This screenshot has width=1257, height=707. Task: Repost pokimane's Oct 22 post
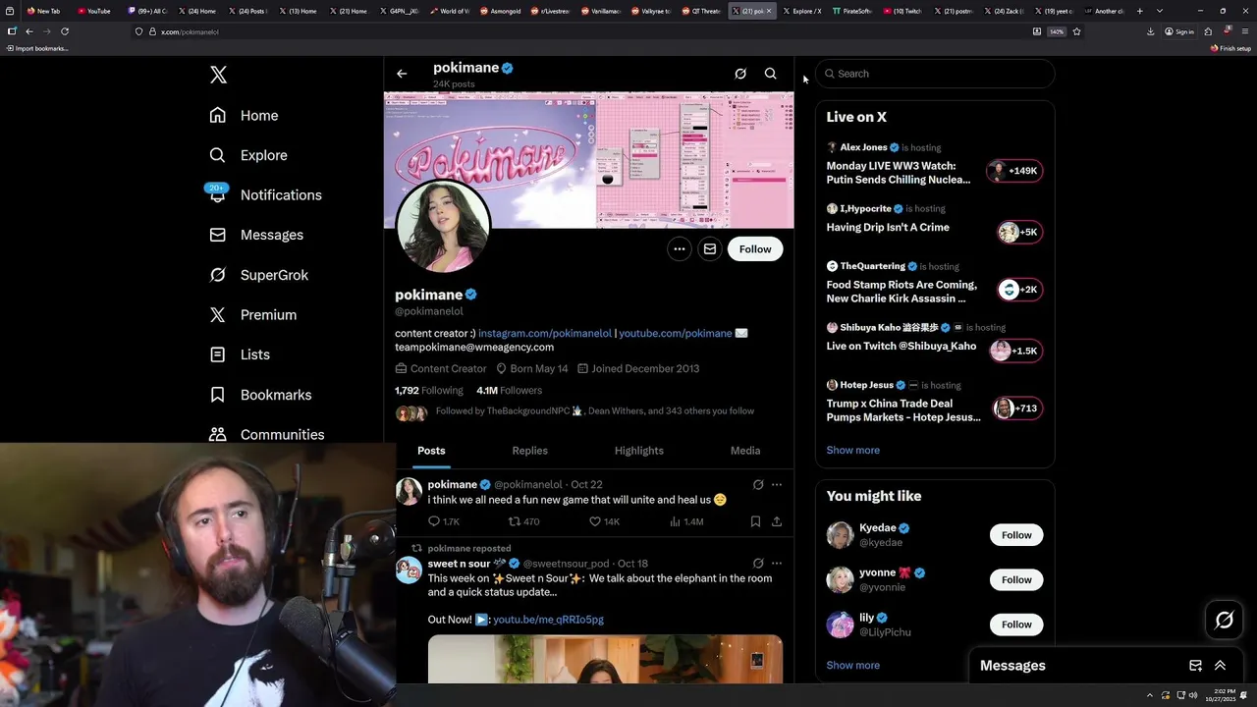click(523, 521)
